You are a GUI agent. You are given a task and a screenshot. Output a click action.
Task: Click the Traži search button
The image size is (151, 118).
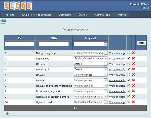coord(141,43)
